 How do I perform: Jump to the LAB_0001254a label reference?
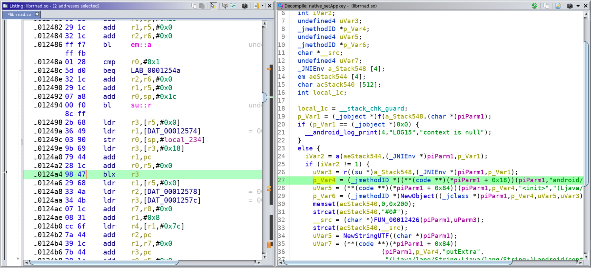[155, 71]
